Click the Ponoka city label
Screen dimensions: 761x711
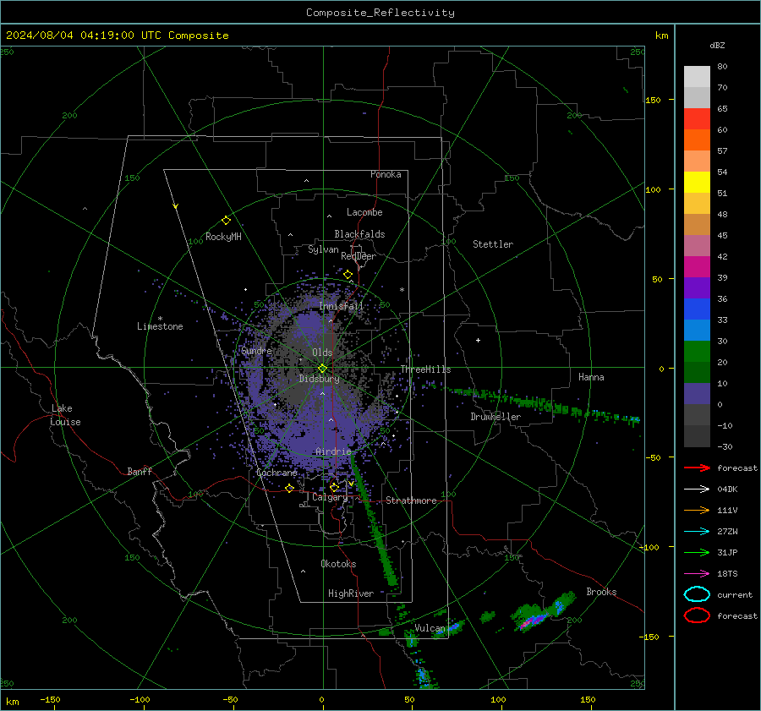[x=386, y=174]
